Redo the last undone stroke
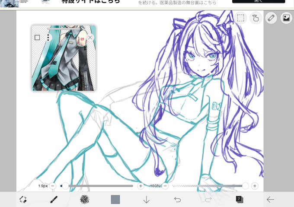This screenshot has width=294, height=207. [x=208, y=200]
